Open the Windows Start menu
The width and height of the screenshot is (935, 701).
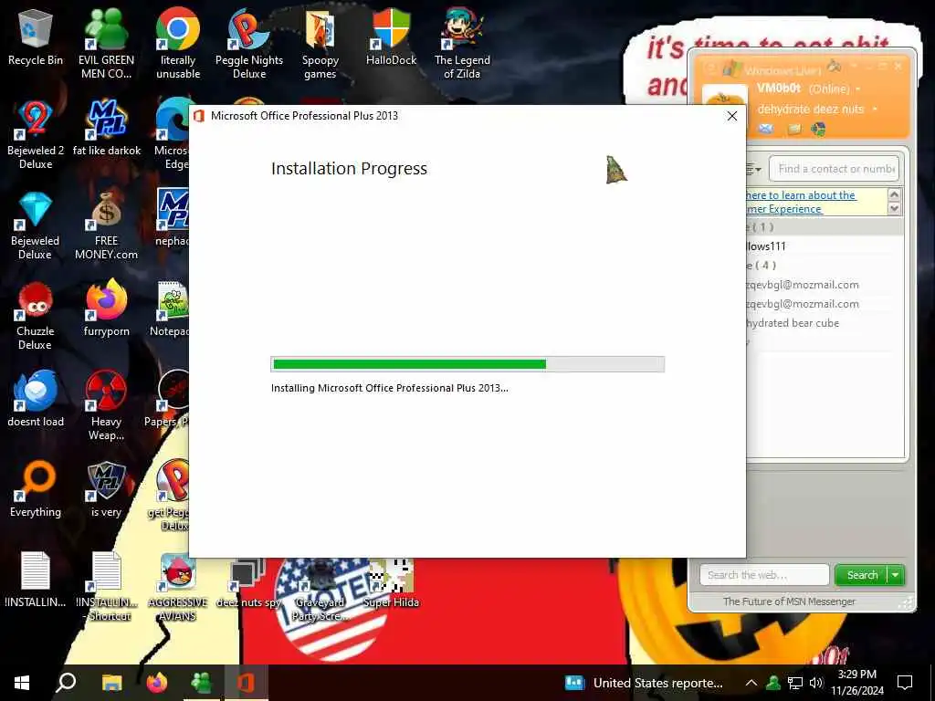(x=22, y=683)
